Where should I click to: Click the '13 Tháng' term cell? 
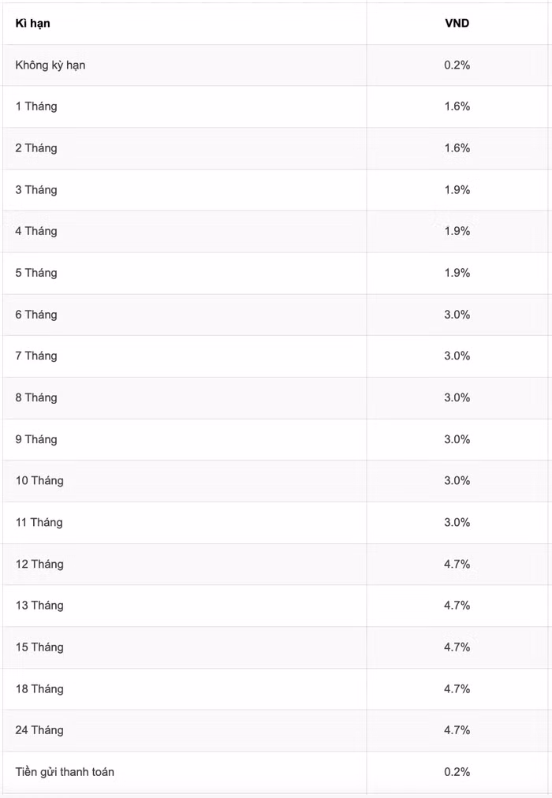pos(39,606)
